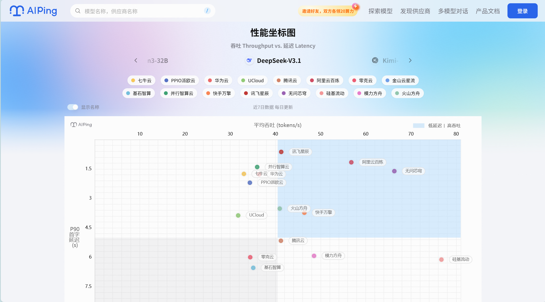Viewport: 545px width, 302px height.
Task: Toggle the 零克云 provider legend chip
Action: click(x=362, y=80)
